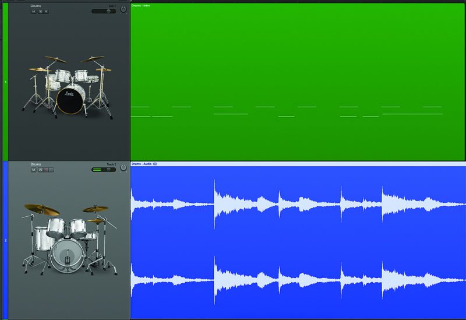The width and height of the screenshot is (466, 320).
Task: Click the Drums name on track 1
Action: point(36,6)
